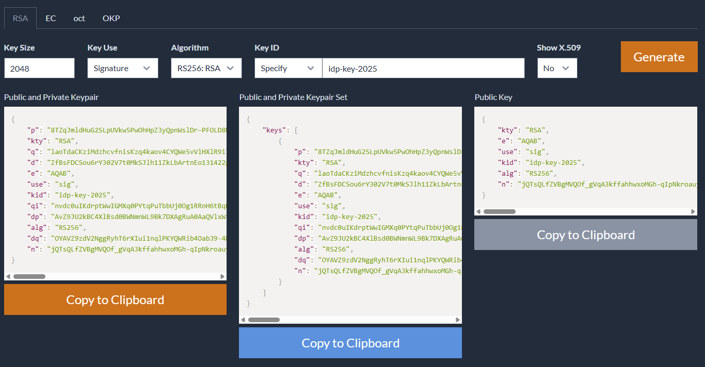Select the OKP tab
705x367 pixels.
pos(111,18)
